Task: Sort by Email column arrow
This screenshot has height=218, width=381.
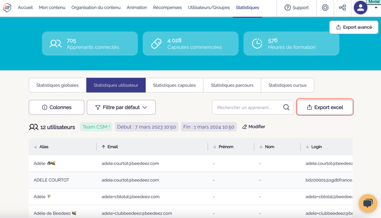Action: tap(104, 147)
